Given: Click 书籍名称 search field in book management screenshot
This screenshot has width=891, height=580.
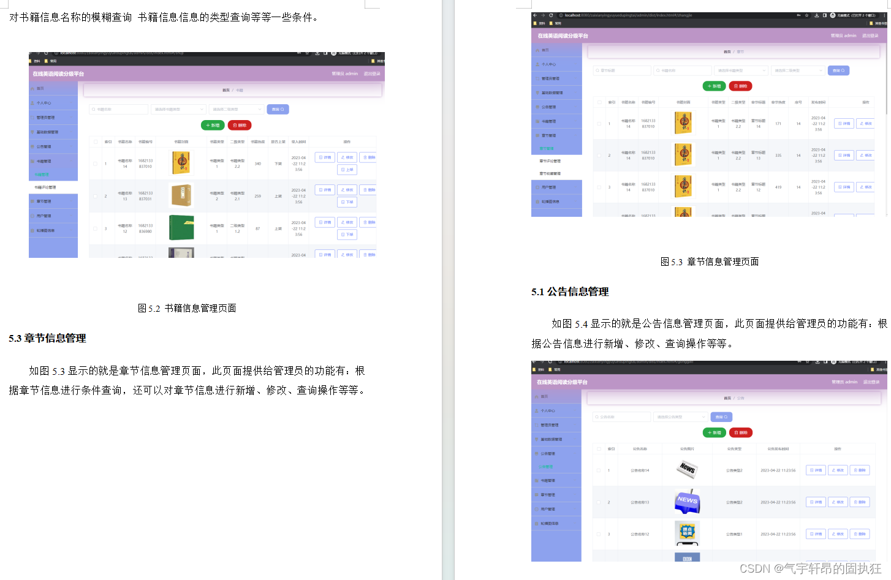Looking at the screenshot, I should 119,109.
